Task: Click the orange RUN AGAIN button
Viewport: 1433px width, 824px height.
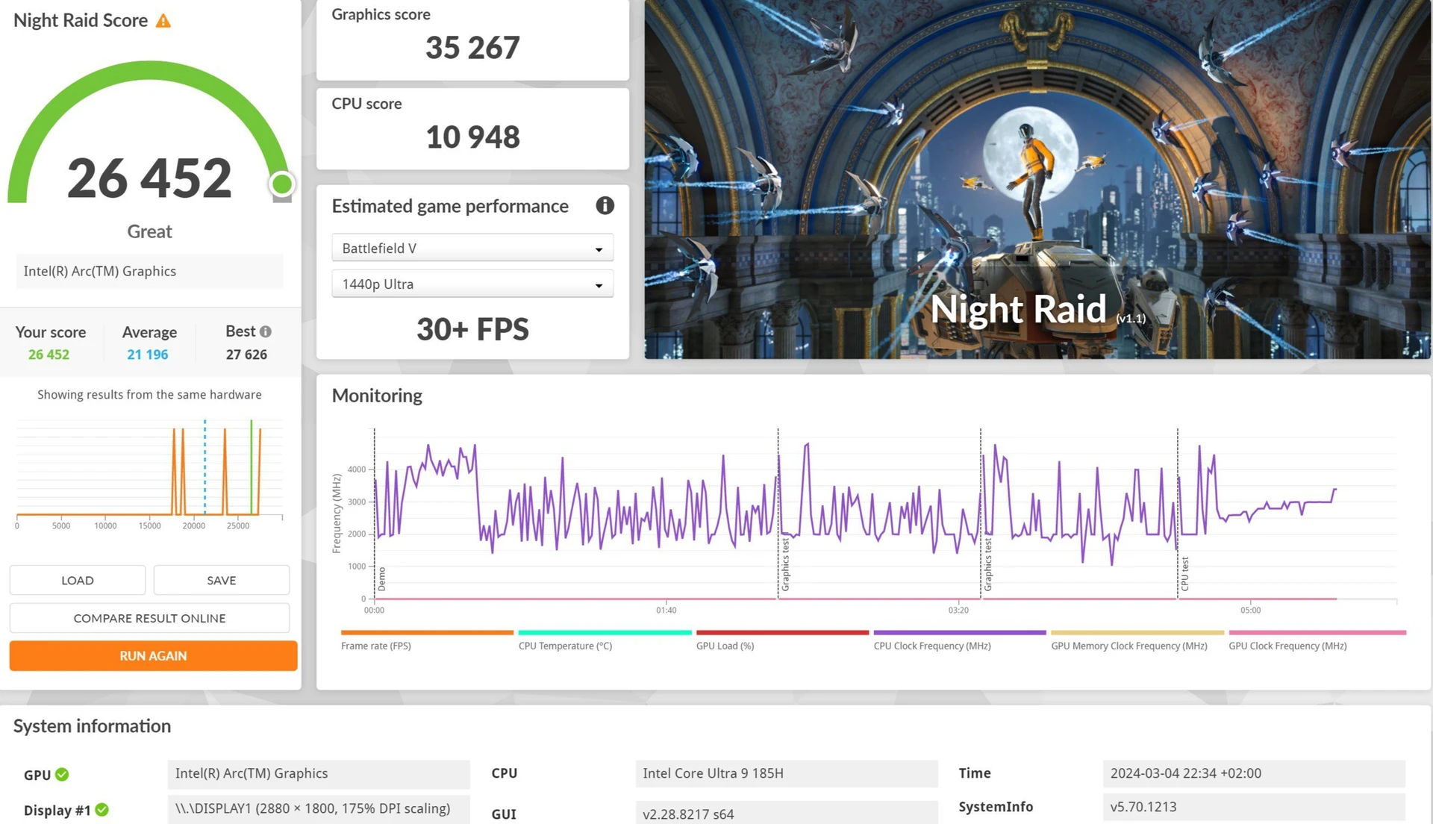Action: coord(153,655)
